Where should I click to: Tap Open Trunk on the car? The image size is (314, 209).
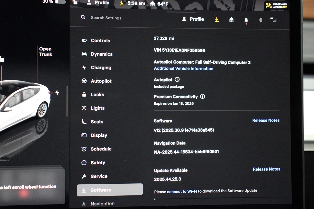click(x=46, y=52)
